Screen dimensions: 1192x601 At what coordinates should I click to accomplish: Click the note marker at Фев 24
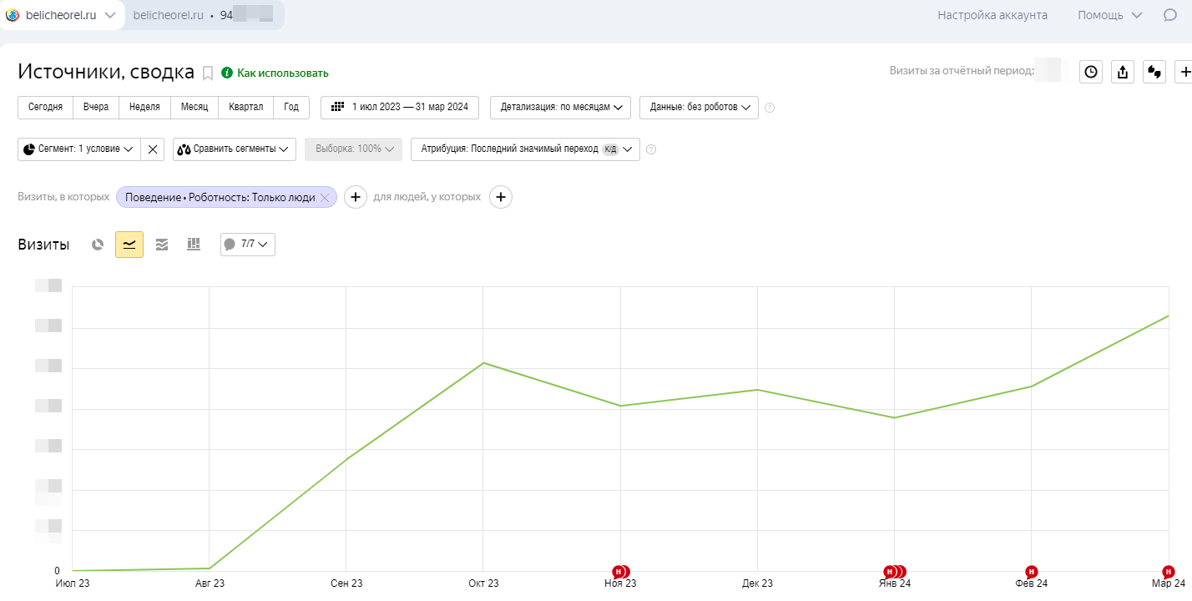pyautogui.click(x=1032, y=572)
